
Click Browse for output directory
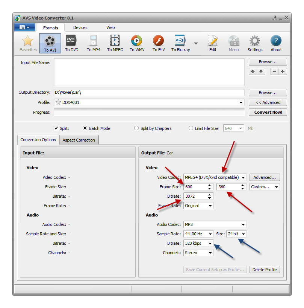click(268, 93)
